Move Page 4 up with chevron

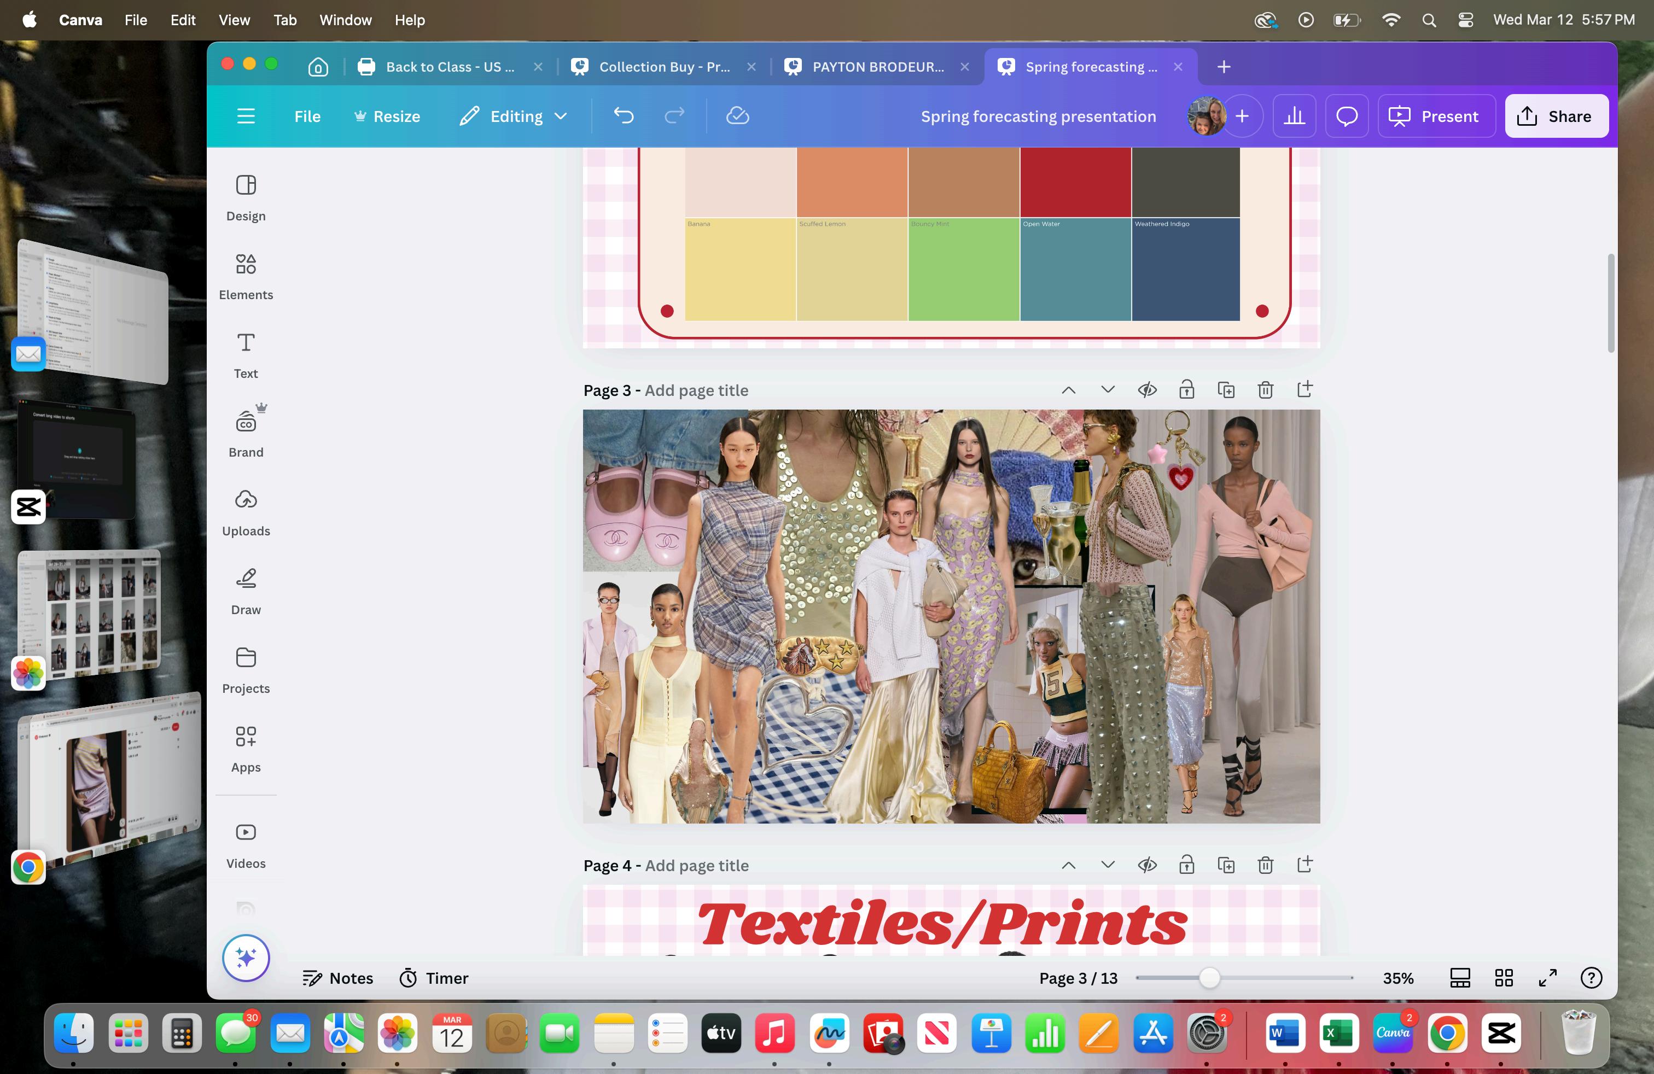click(1068, 865)
